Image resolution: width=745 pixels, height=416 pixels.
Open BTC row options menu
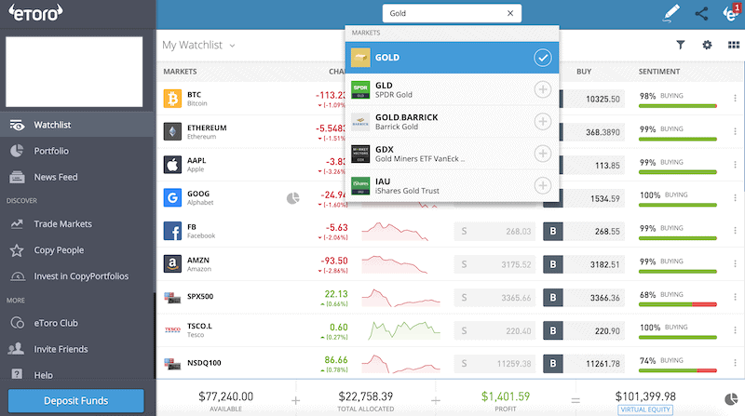coord(735,99)
